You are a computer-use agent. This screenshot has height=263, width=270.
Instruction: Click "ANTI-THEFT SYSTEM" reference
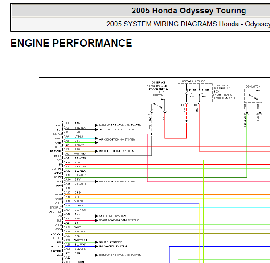click(x=113, y=216)
